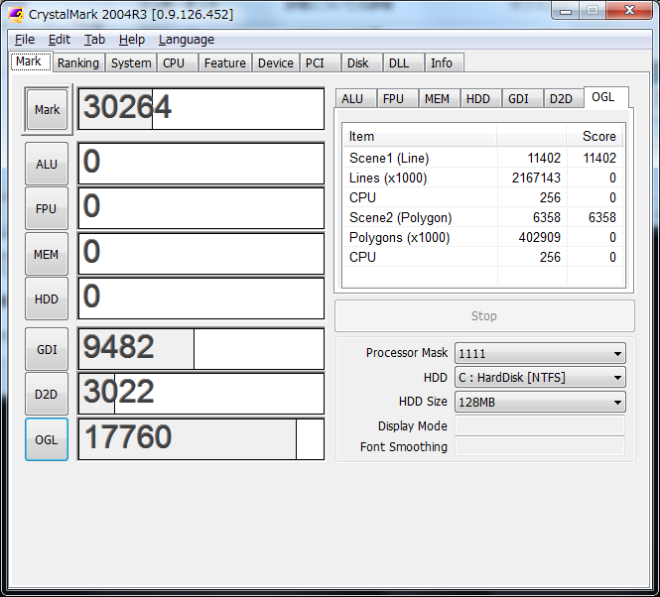Expand the HDD Size dropdown
This screenshot has height=597, width=660.
540,402
